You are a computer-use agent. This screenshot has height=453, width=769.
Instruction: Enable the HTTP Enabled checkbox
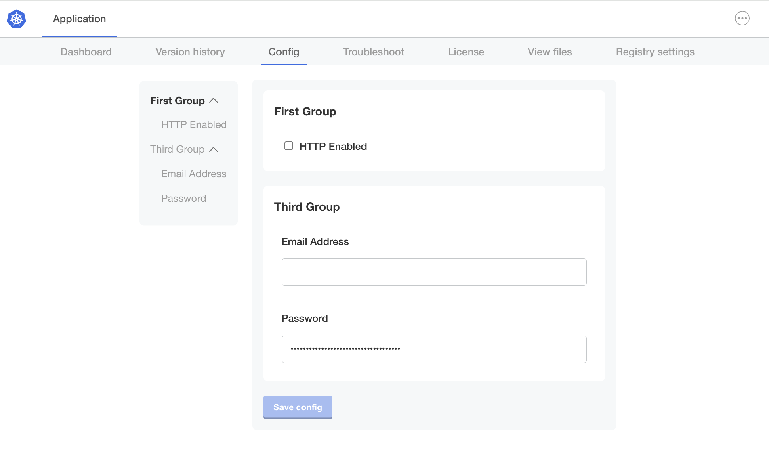[288, 146]
